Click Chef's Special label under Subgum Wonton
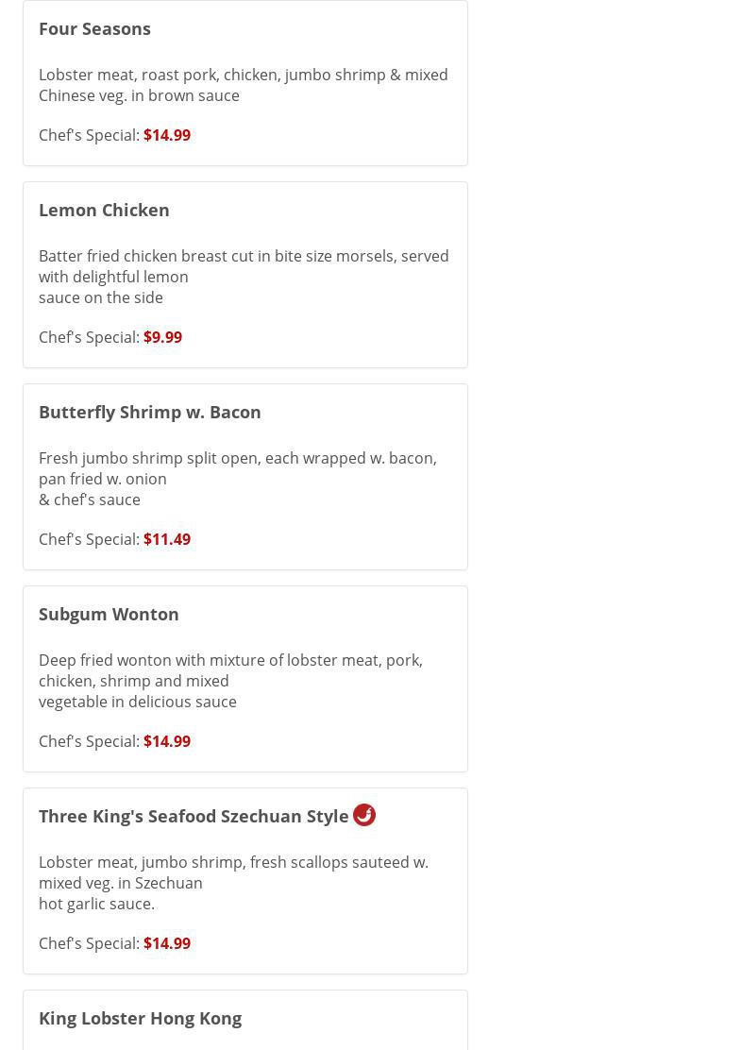Screen dimensions: 741x1050 [89, 741]
